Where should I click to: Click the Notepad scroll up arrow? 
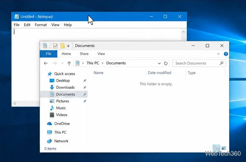point(184,32)
